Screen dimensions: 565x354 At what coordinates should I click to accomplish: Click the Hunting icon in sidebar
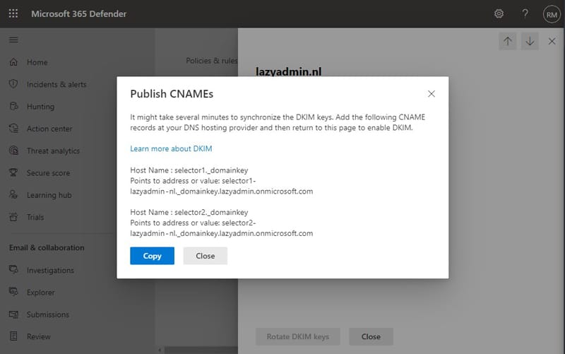coord(13,107)
